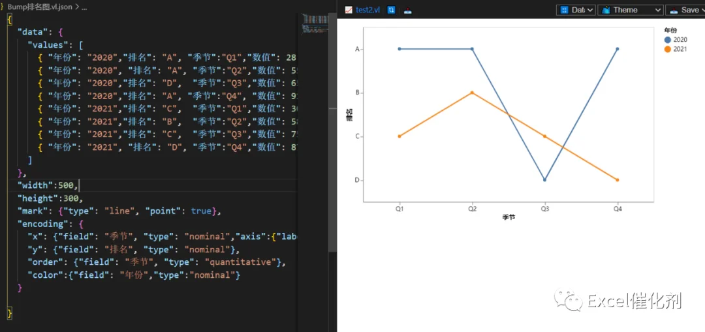The image size is (705, 332).
Task: Click the 排名 y-axis title
Action: pos(349,115)
